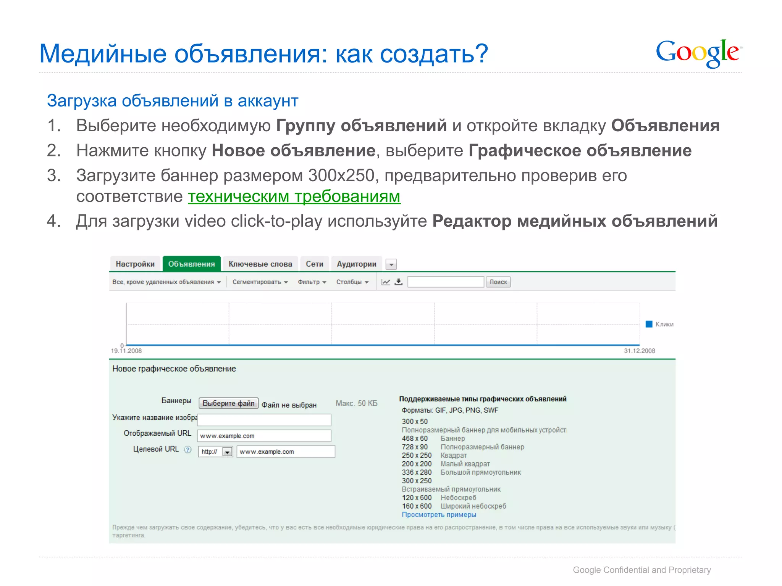Viewport: 782px width, 586px height.
Task: Open the Все, кроме удаленных объявления dropdown
Action: click(x=166, y=282)
